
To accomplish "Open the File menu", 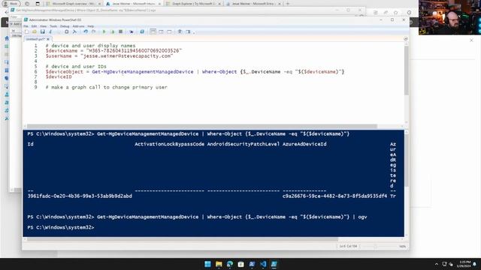I will point(26,26).
